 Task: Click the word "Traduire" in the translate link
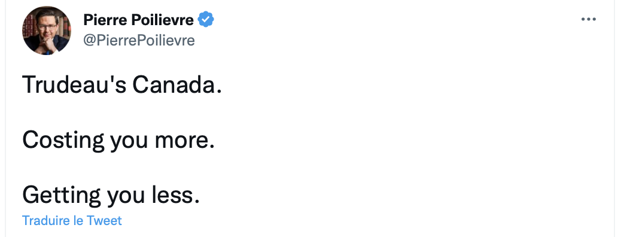[x=47, y=220]
